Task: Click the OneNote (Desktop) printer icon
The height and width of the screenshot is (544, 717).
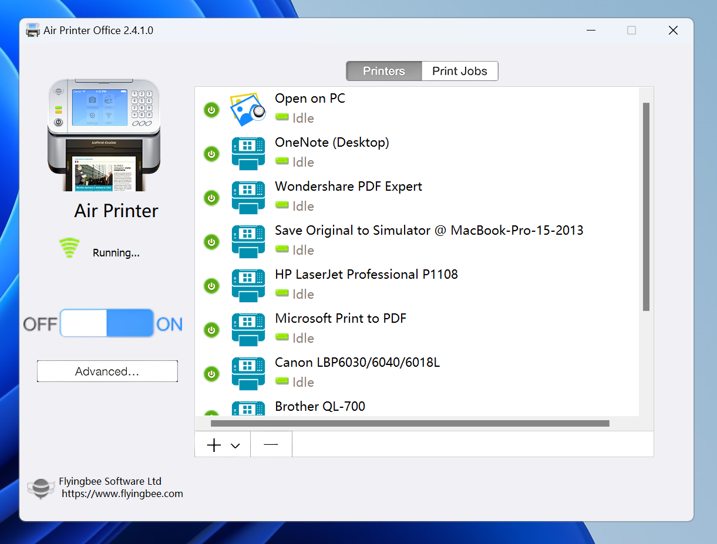Action: (x=248, y=153)
